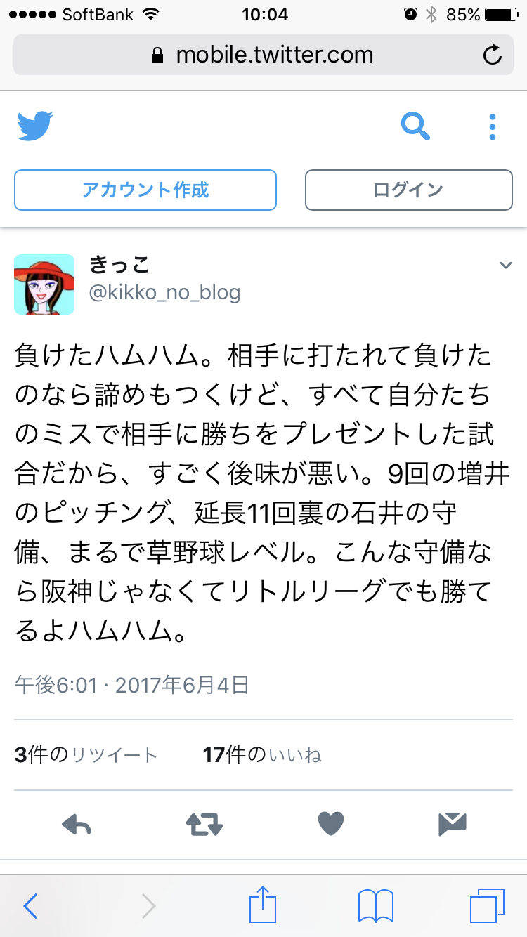Send tweet via direct message envelope icon
This screenshot has width=527, height=937.
click(x=453, y=823)
